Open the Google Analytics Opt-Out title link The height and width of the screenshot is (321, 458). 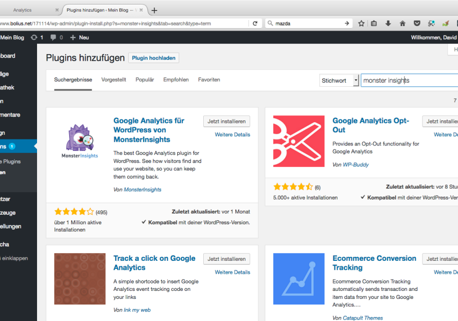point(371,125)
